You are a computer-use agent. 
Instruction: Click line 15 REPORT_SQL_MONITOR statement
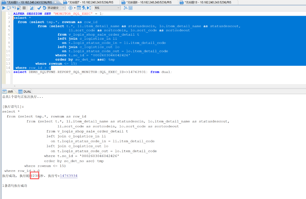pos(93,72)
